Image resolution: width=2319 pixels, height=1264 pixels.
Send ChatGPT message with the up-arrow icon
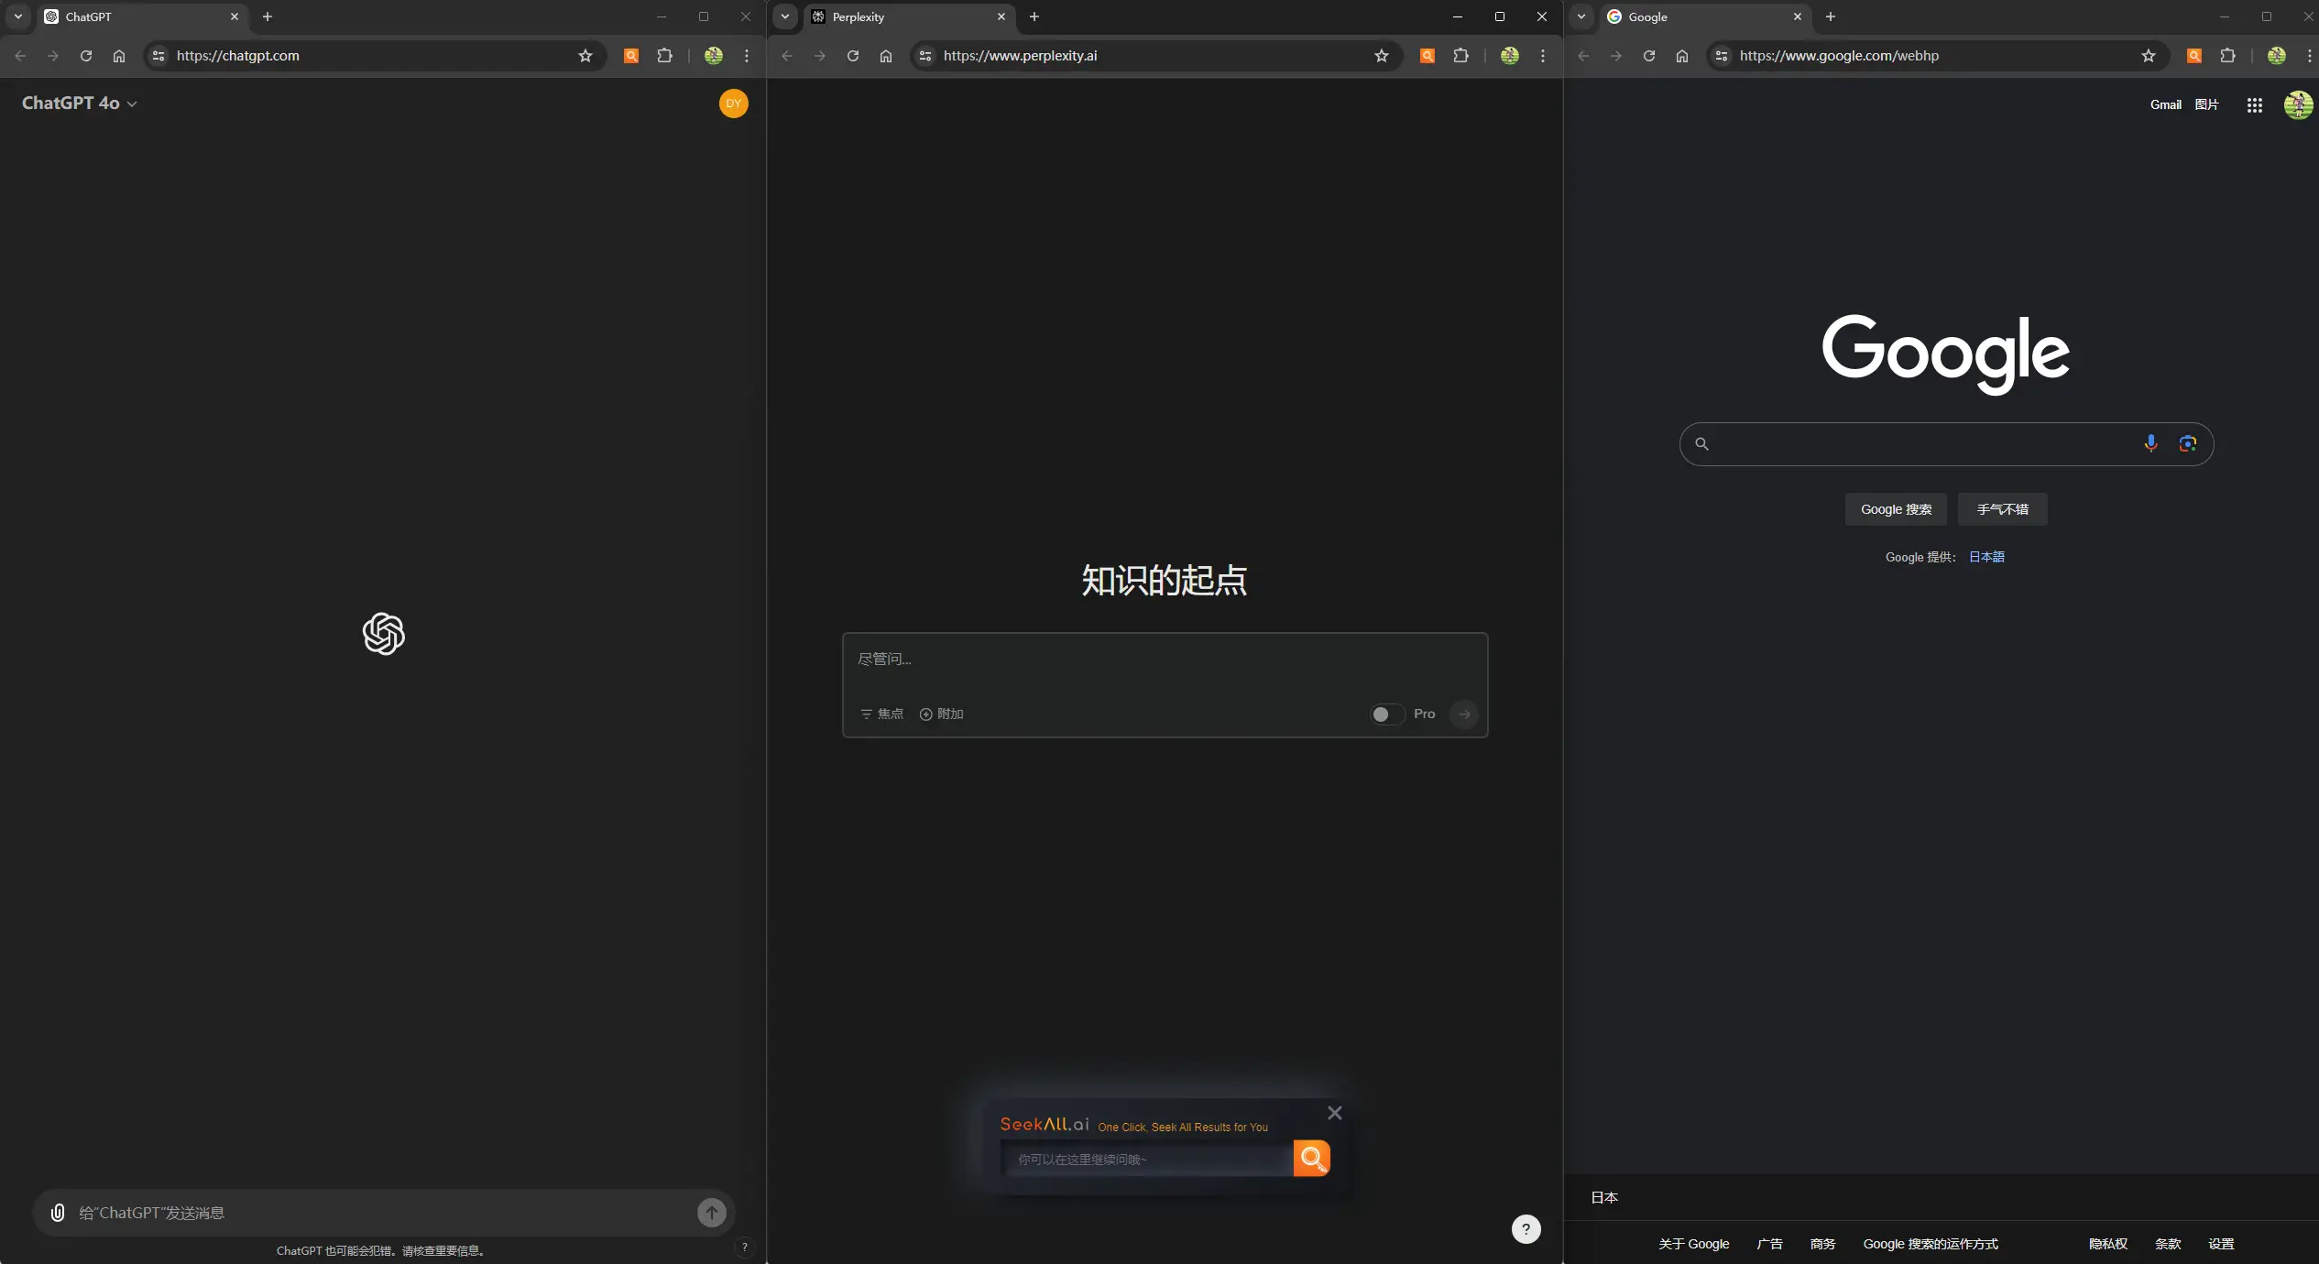(712, 1212)
